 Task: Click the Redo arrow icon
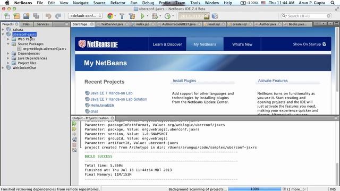click(58, 16)
